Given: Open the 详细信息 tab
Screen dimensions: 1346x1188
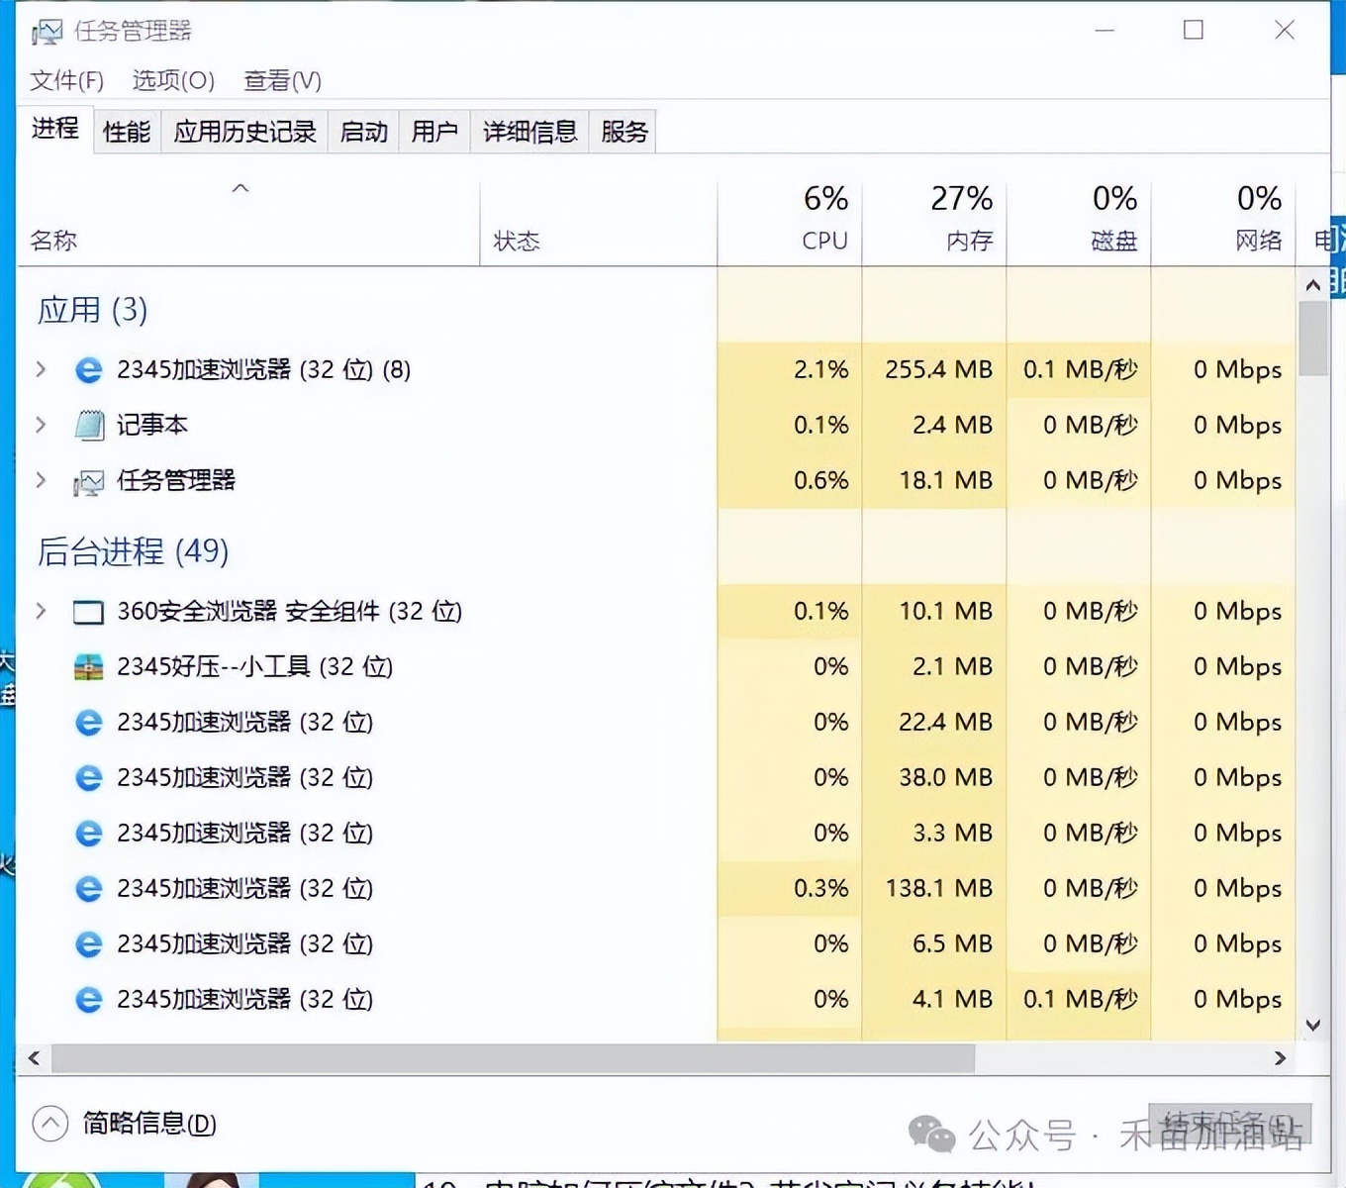Looking at the screenshot, I should click(x=529, y=132).
